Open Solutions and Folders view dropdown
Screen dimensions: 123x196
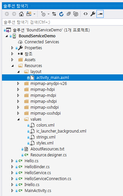click(34, 14)
